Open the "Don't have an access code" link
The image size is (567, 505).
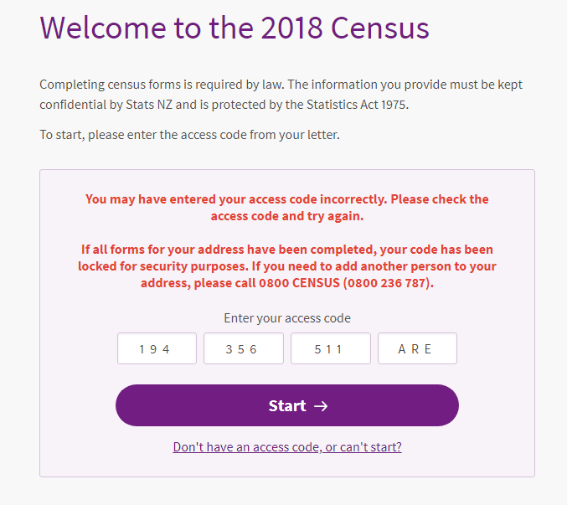287,447
